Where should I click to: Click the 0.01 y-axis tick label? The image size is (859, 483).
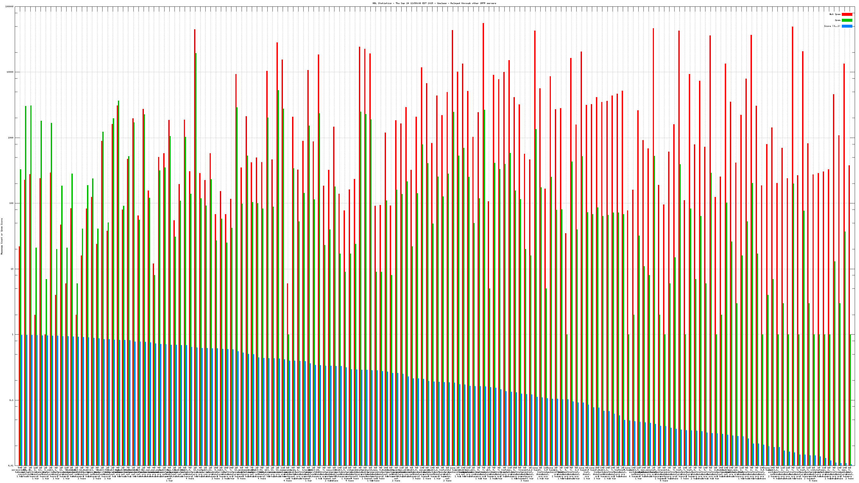(x=11, y=466)
